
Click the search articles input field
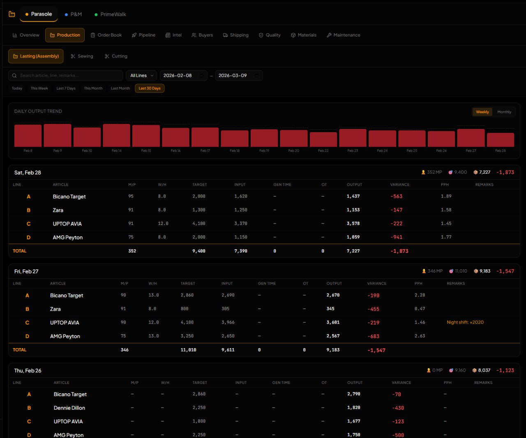click(x=65, y=75)
